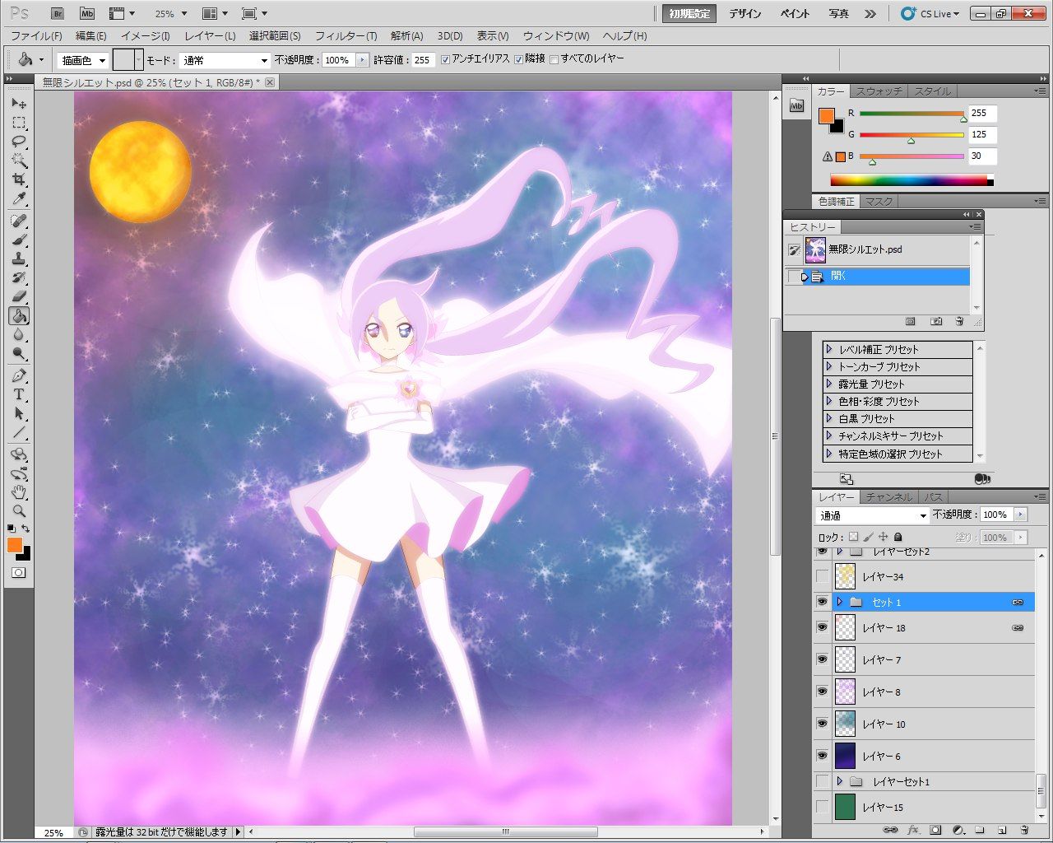Select the Brush tool
1053x843 pixels.
pos(19,240)
